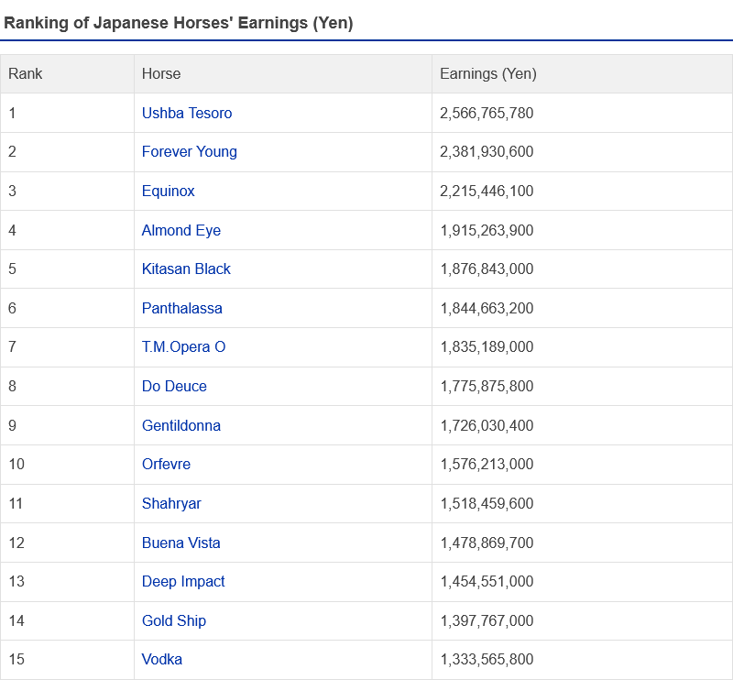Click the page title Ranking of Japanese Horses' Earnings
The image size is (733, 680).
point(178,23)
